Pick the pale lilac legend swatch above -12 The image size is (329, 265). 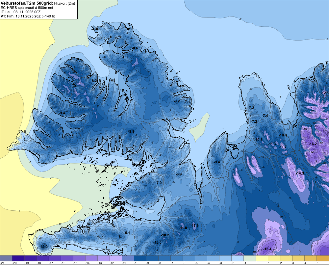pyautogui.click(x=115, y=258)
